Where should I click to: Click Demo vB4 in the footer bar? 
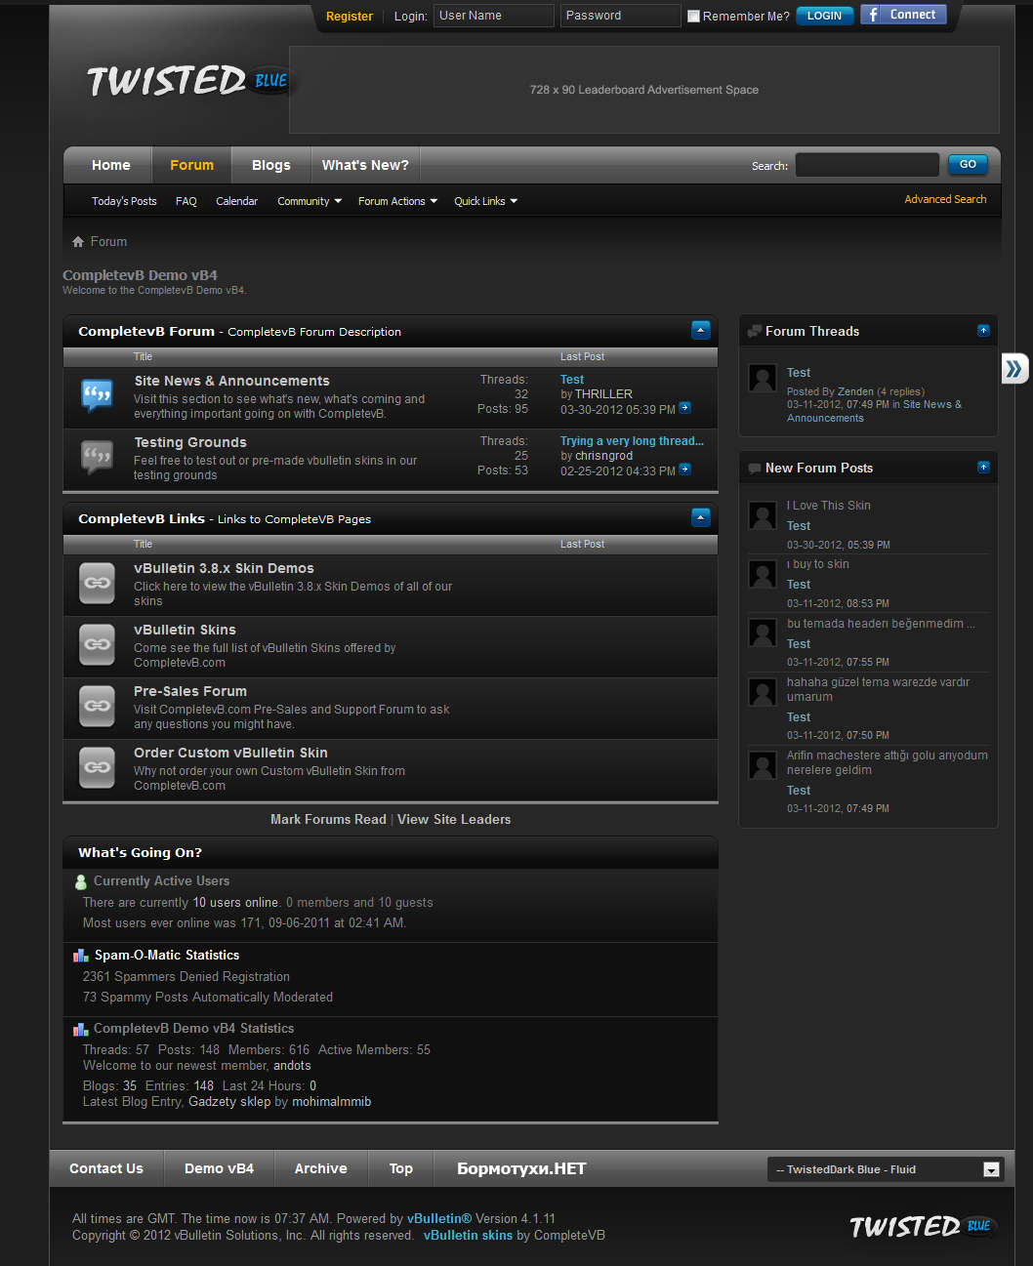tap(219, 1168)
